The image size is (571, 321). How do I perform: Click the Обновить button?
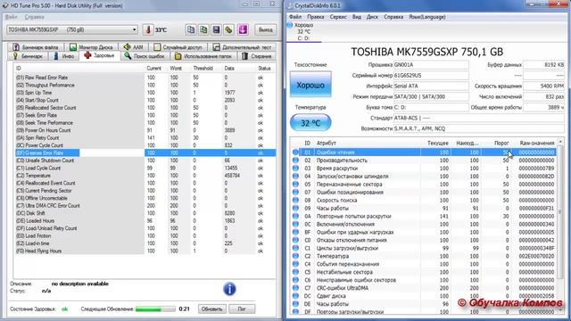point(211,309)
